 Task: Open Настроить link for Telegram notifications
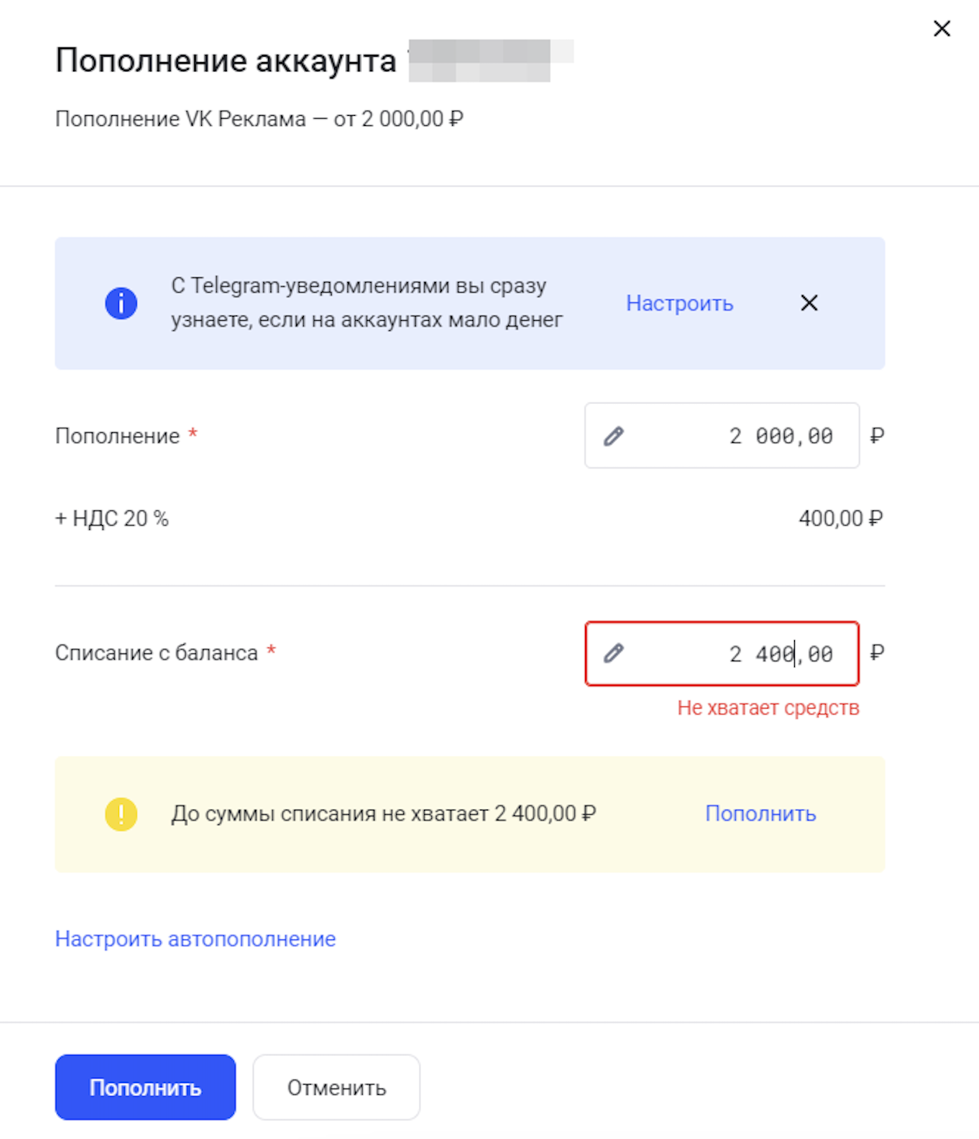point(679,303)
